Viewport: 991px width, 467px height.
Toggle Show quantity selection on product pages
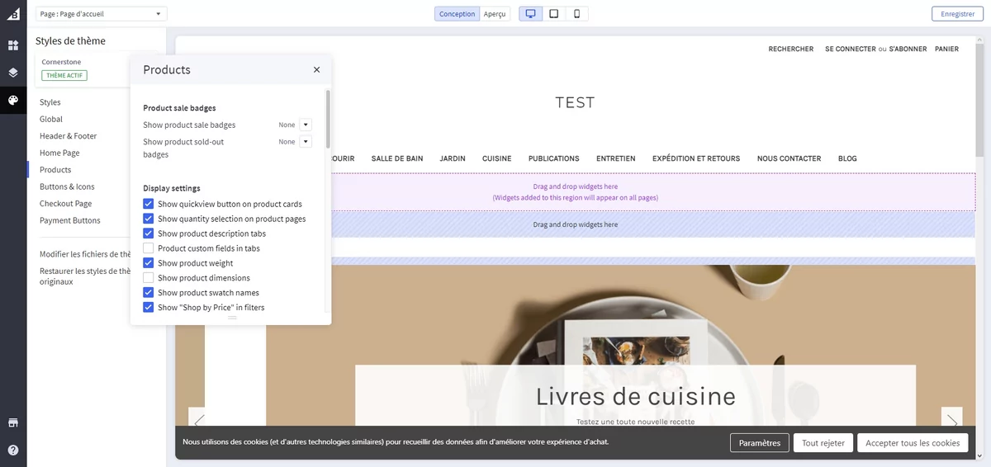[x=149, y=219]
